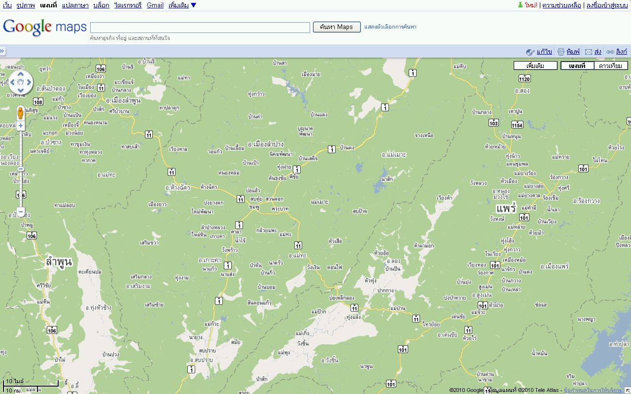Click the green labs flask icon
Screen dimensions: 631x394
tap(520, 5)
